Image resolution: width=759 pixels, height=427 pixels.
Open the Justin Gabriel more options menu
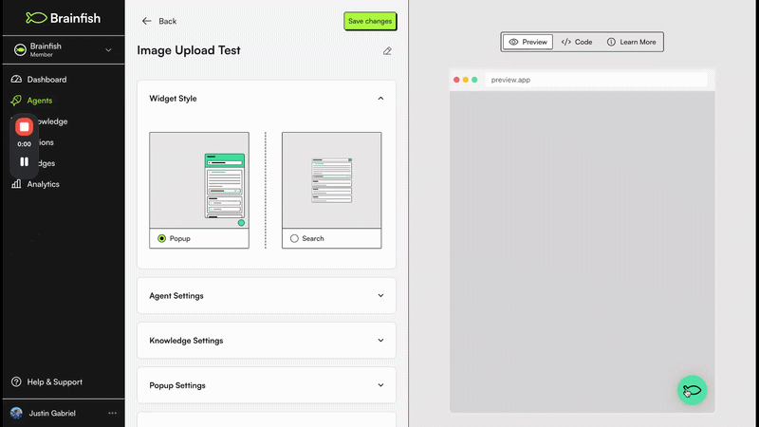tap(112, 413)
